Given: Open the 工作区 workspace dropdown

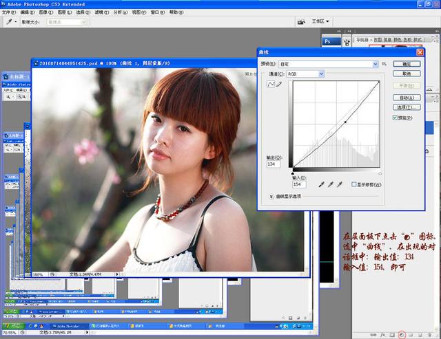Looking at the screenshot, I should tap(320, 21).
